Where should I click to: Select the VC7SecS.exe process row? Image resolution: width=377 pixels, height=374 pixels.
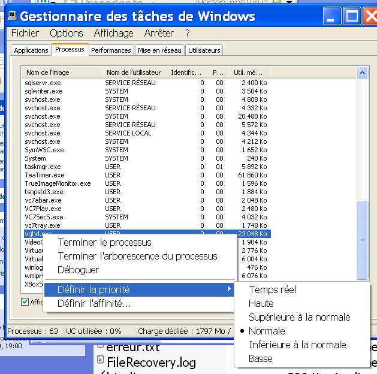pyautogui.click(x=147, y=217)
